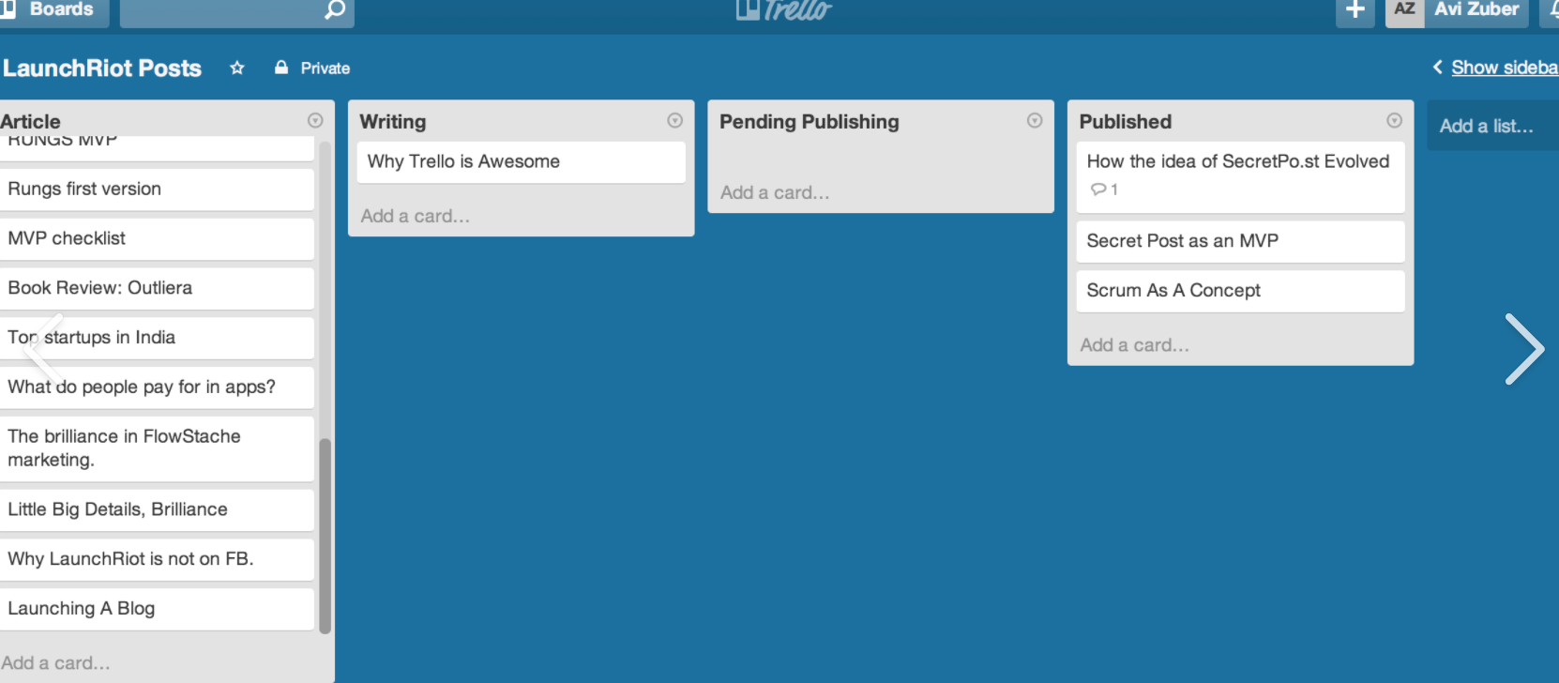Change board visibility from Private
The width and height of the screenshot is (1559, 683).
click(x=312, y=68)
